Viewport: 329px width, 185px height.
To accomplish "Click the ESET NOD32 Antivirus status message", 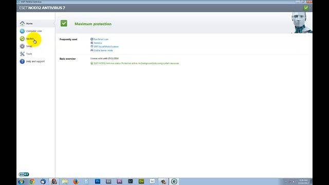I will 136,63.
